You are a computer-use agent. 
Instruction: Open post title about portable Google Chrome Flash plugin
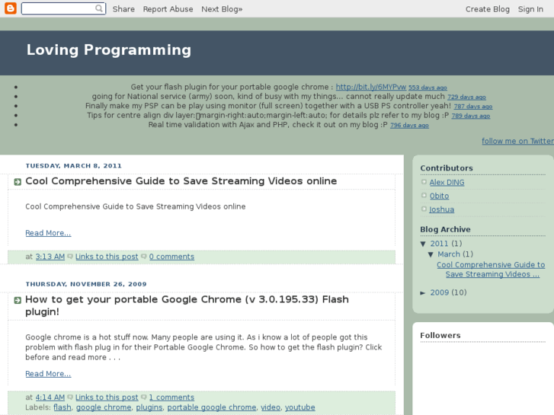pos(187,305)
